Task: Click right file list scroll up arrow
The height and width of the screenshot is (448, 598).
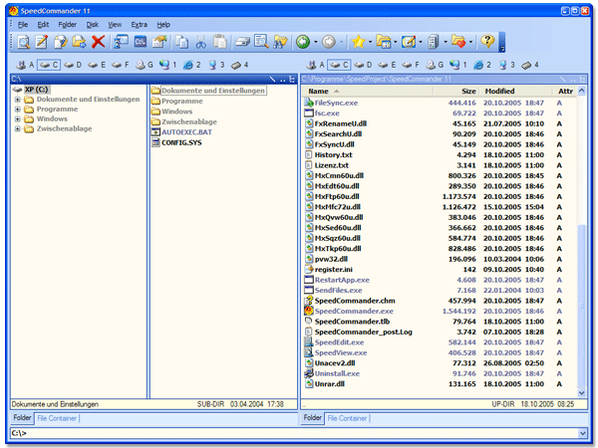Action: 582,91
